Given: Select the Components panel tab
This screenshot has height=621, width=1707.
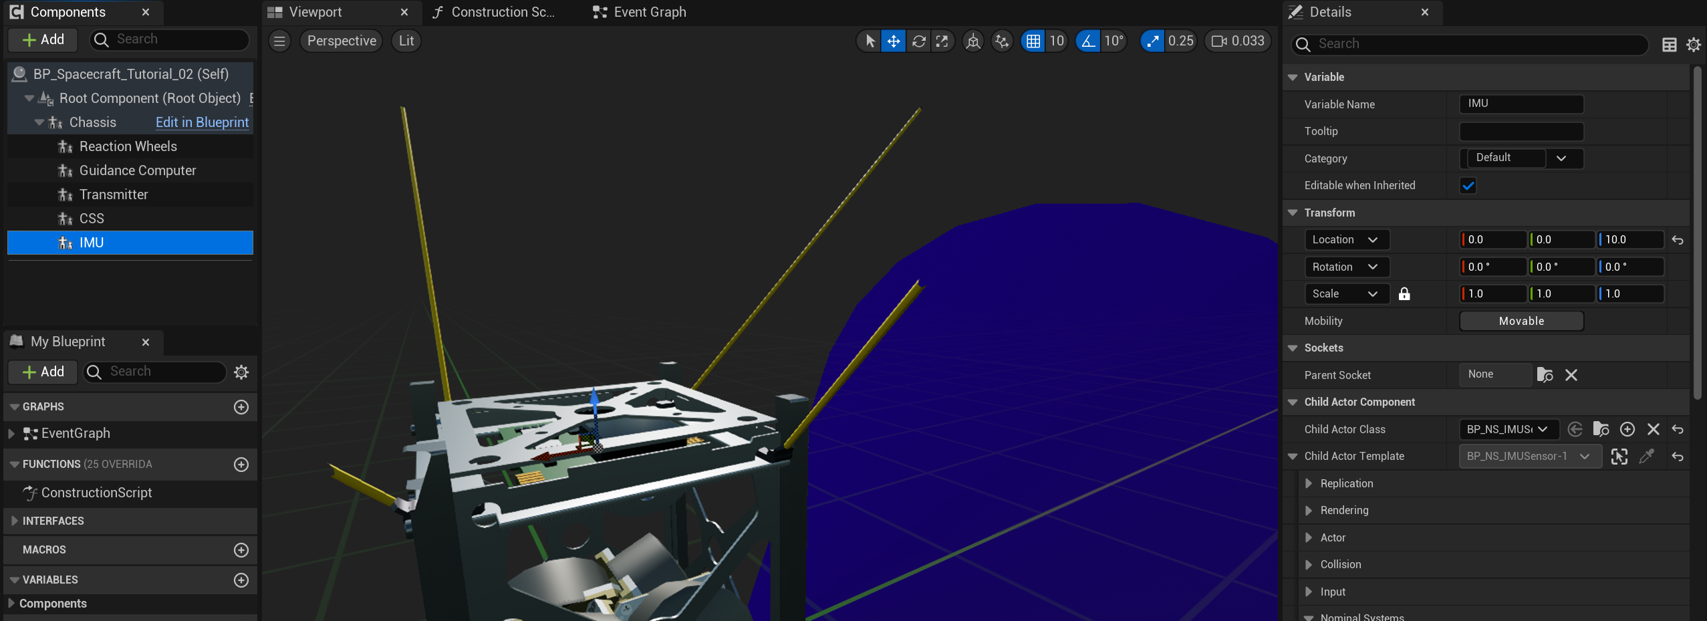Looking at the screenshot, I should 68,12.
